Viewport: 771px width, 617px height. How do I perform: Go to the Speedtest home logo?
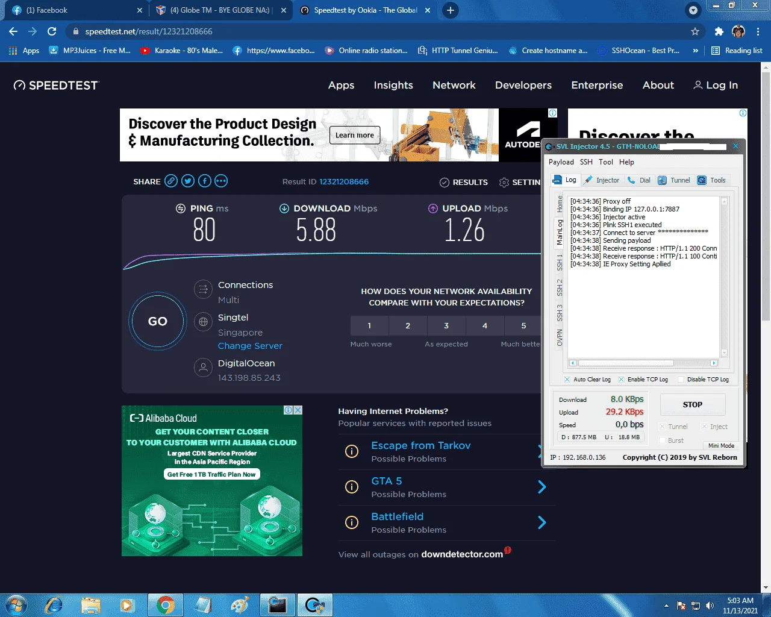click(x=56, y=85)
